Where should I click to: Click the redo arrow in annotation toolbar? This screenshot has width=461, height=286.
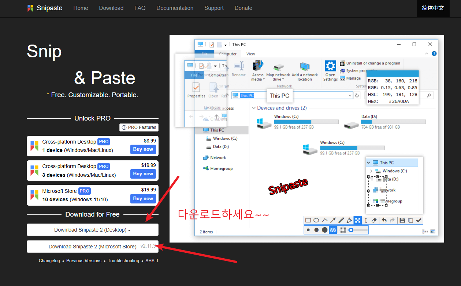(x=392, y=220)
